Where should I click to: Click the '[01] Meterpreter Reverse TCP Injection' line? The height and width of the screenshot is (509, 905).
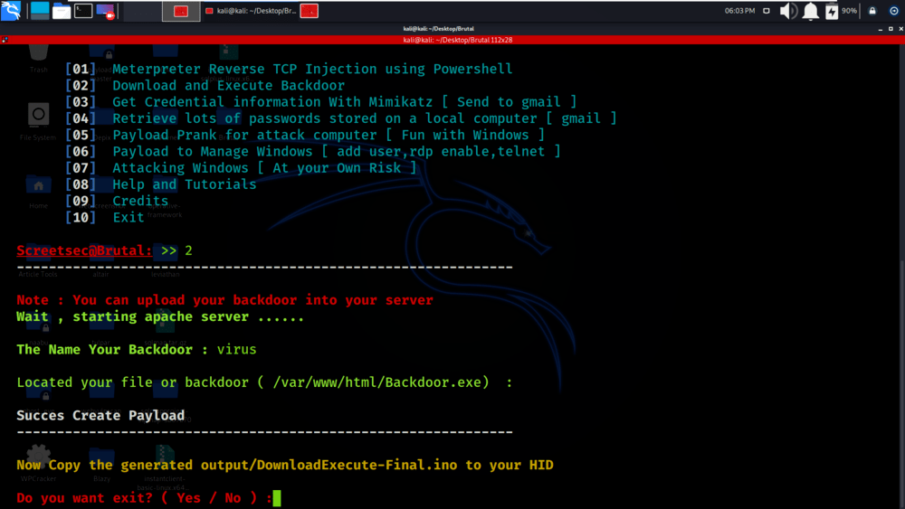point(289,70)
